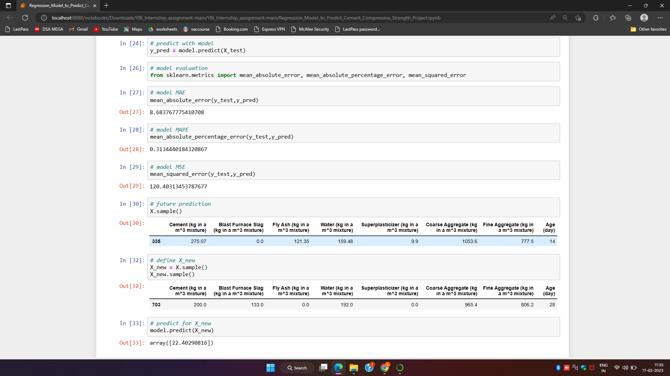Open McAfee Security from the system tray
Screen dimensions: 670x376
(x=591, y=367)
